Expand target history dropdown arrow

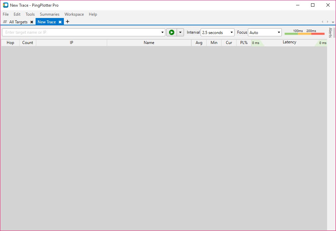coord(162,32)
